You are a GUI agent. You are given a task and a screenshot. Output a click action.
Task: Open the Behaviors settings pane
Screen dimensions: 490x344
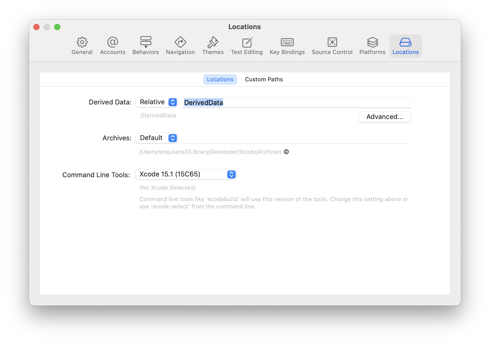(x=146, y=46)
